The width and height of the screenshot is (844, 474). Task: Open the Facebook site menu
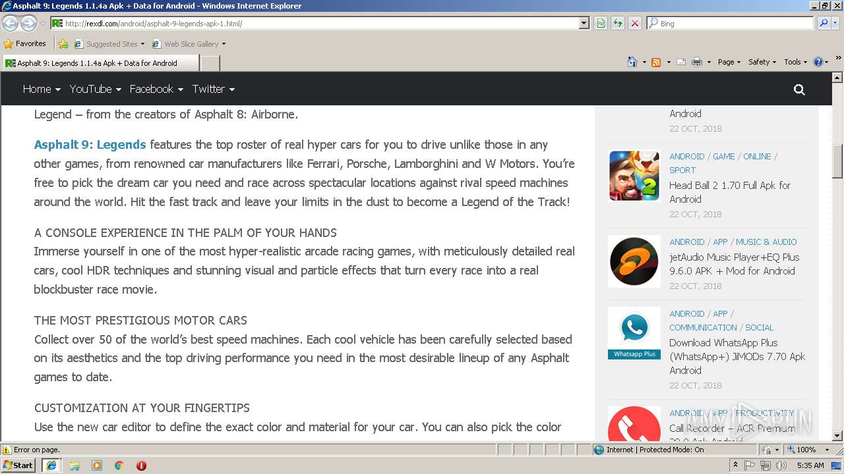coord(156,89)
